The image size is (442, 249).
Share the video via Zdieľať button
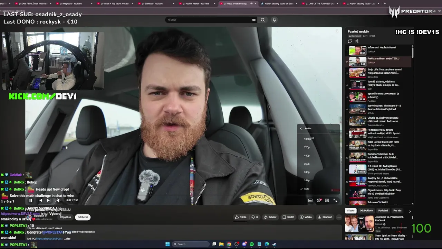(x=270, y=217)
